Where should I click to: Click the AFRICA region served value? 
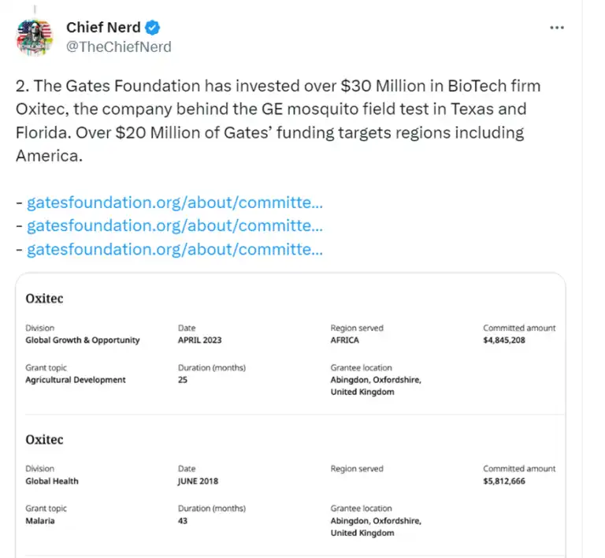pos(345,340)
